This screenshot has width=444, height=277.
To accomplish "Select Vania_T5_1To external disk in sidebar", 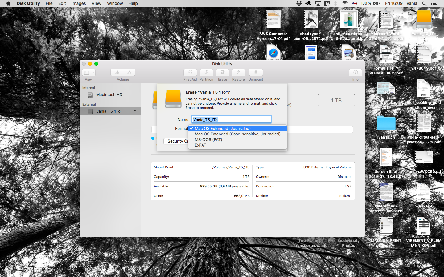I will pos(110,111).
